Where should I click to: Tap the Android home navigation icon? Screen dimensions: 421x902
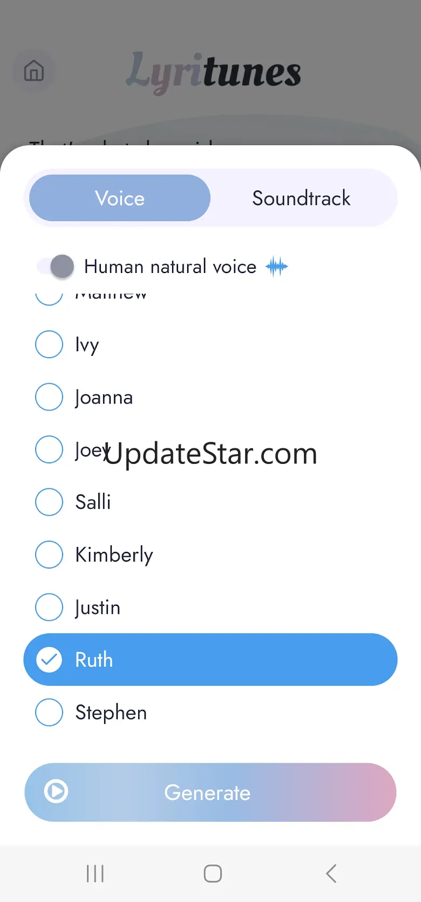213,873
